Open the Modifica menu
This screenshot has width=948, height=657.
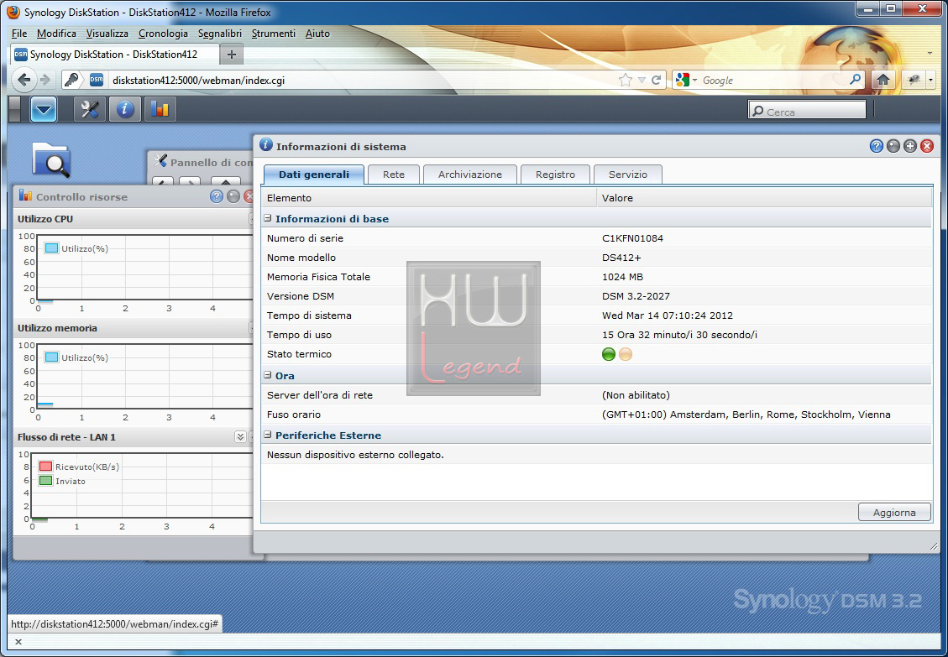56,34
